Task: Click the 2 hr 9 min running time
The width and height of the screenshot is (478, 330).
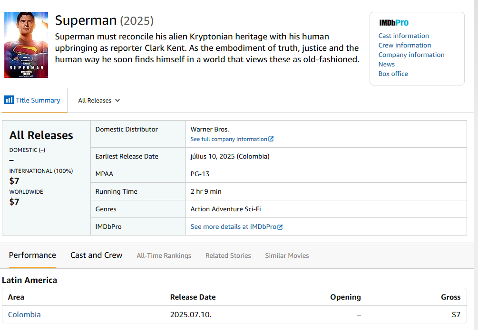Action: pos(206,191)
